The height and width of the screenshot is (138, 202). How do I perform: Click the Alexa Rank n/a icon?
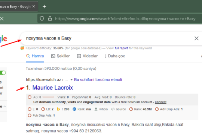pyautogui.click(x=74, y=109)
